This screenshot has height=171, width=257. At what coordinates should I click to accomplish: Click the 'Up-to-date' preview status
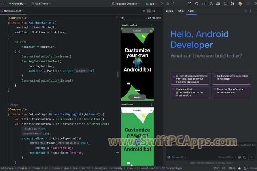tap(153, 18)
